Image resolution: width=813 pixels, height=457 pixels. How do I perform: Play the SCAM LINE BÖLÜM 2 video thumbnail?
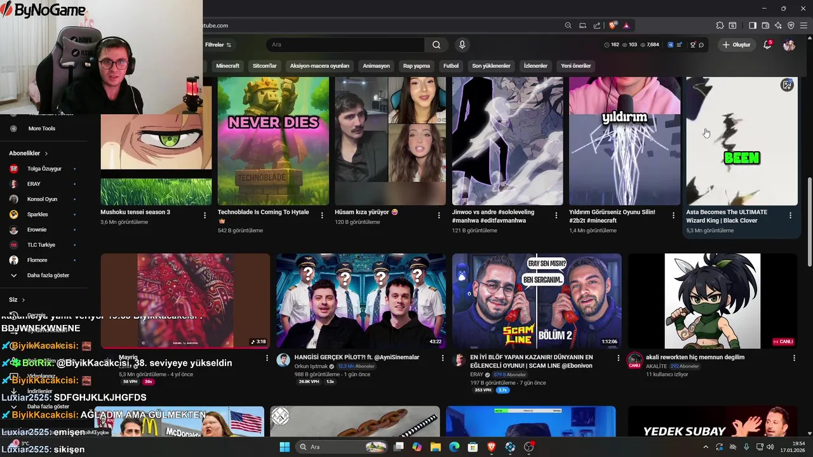[537, 301]
